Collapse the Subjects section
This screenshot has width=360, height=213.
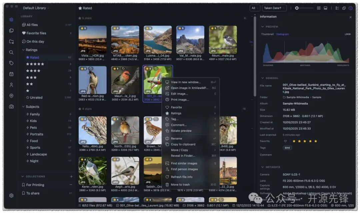[x=23, y=107]
